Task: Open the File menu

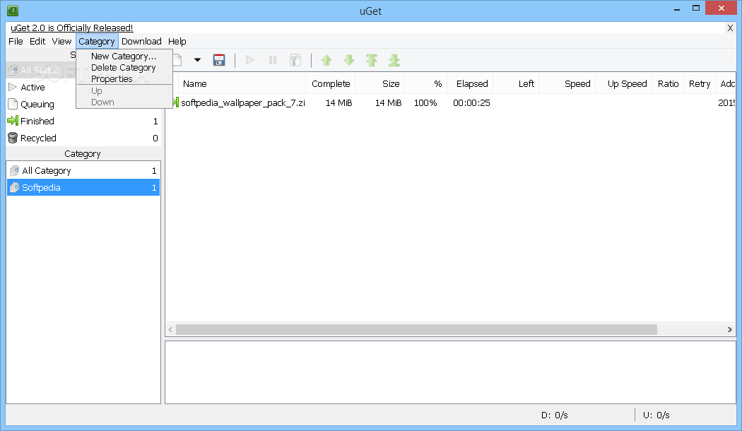Action: 16,42
